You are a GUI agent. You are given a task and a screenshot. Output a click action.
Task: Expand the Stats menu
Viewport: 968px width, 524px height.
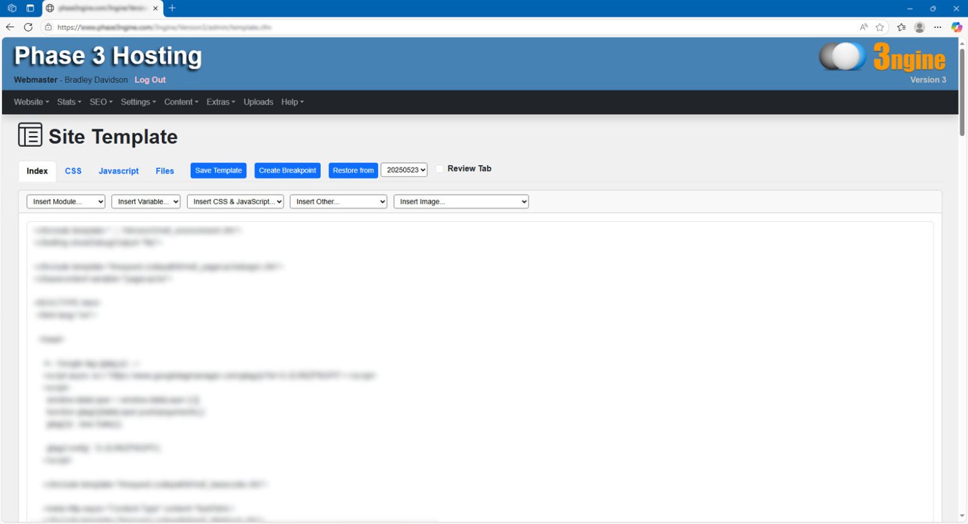click(69, 102)
